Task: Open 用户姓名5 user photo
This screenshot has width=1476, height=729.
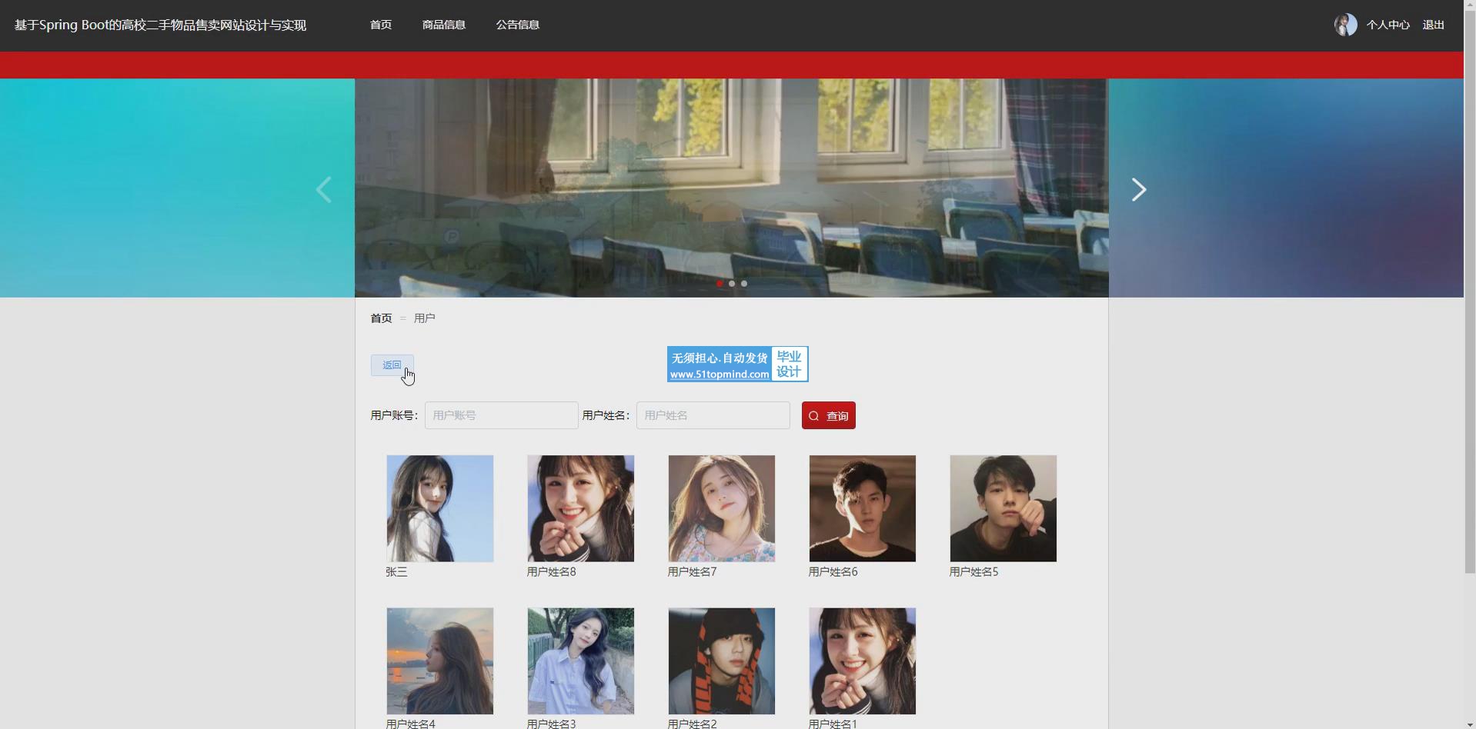Action: click(1003, 508)
